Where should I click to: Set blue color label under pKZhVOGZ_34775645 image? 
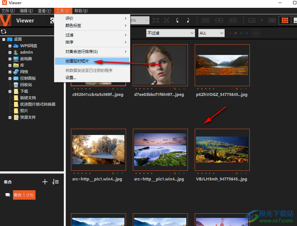click(x=246, y=89)
